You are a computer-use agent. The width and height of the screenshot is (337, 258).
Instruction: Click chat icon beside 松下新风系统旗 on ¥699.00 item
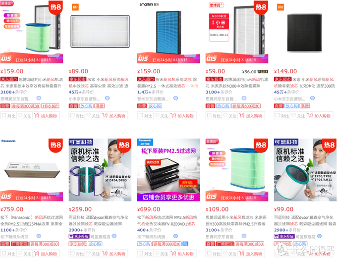click(x=175, y=236)
